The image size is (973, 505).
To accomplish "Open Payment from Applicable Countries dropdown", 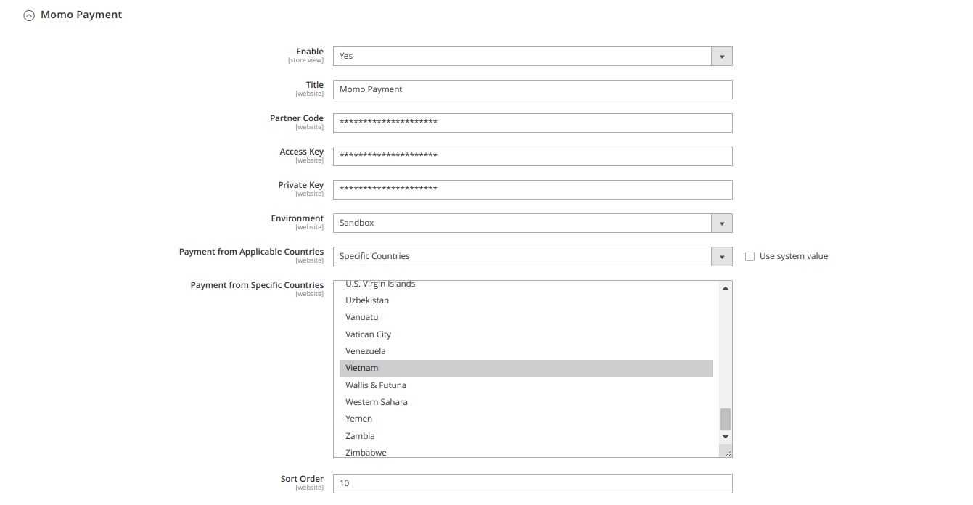I will (x=533, y=256).
